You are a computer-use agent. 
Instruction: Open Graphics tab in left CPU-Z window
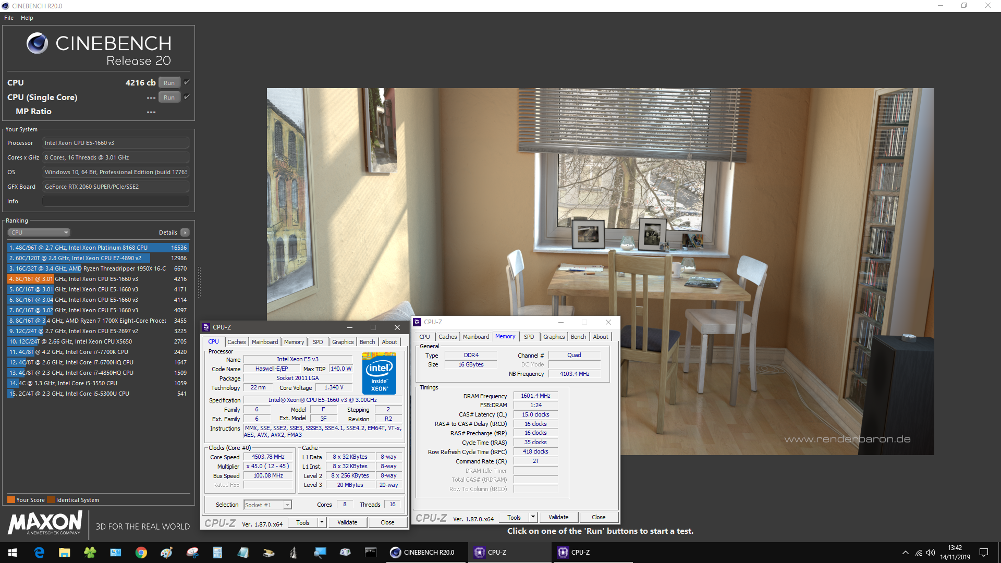point(343,342)
